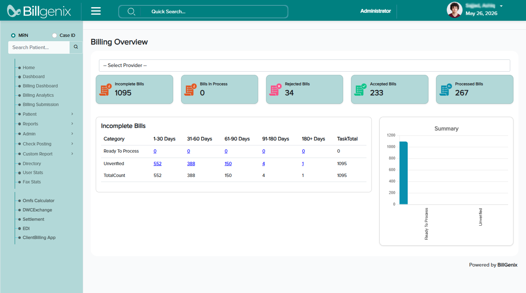Toggle the hamburger menu icon
The image size is (526, 293).
(96, 11)
